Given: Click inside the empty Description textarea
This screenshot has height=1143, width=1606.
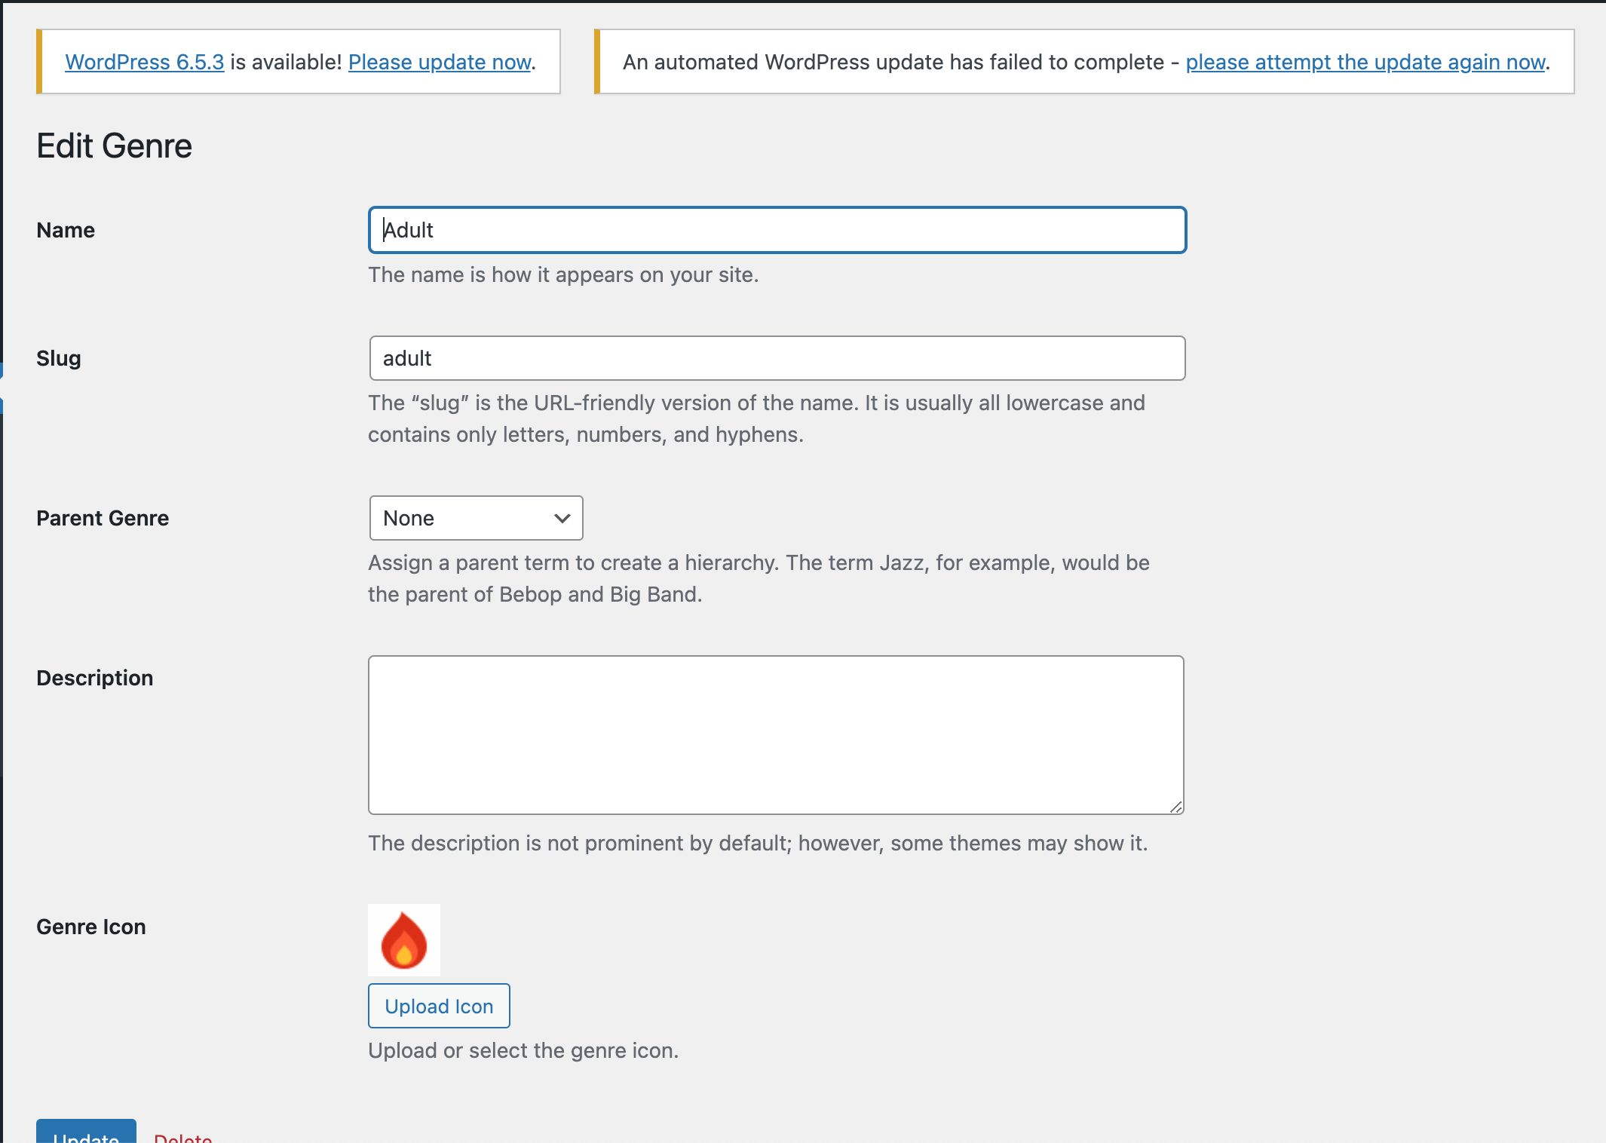Looking at the screenshot, I should point(775,734).
